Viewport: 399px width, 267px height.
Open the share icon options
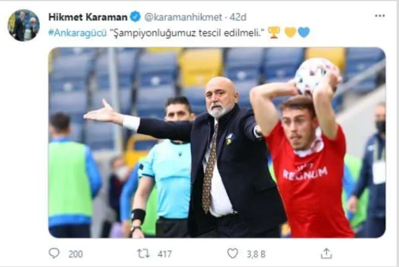click(326, 253)
